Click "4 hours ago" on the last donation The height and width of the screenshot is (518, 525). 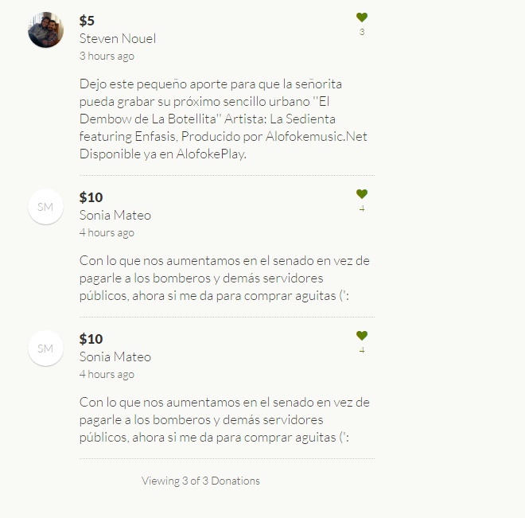[107, 374]
